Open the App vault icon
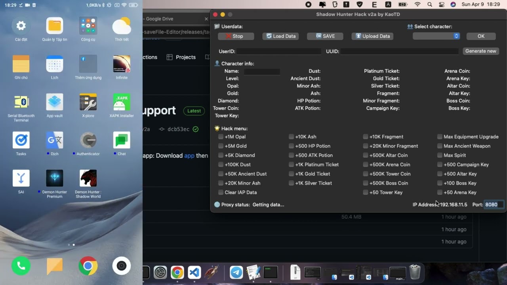Screen dimensions: 507x285 (x=55, y=102)
